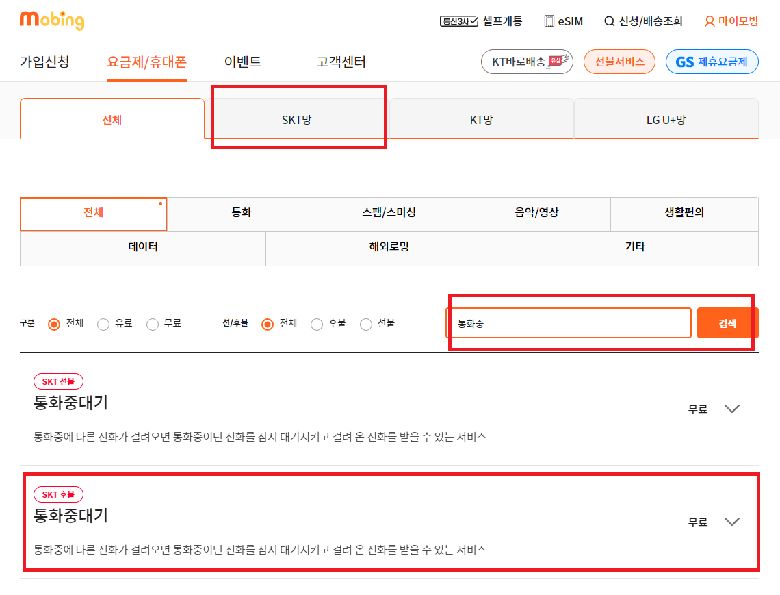Click the KT바로배송 button
Viewport: 780px width, 595px height.
click(527, 62)
